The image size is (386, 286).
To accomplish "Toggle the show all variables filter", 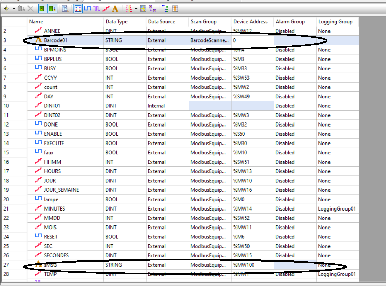I will point(78,9).
